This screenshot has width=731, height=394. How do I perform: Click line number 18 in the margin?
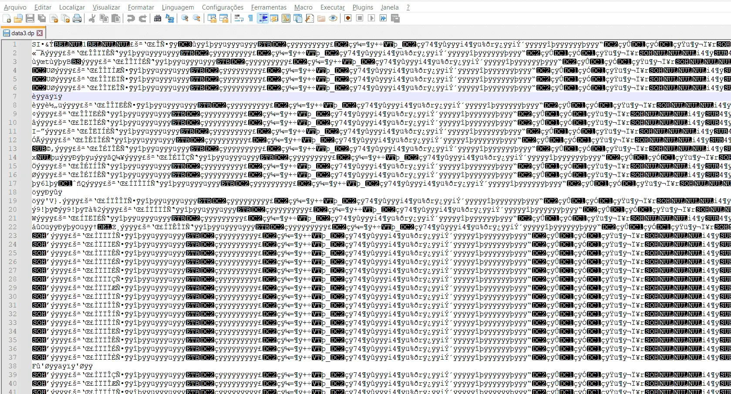tap(13, 192)
